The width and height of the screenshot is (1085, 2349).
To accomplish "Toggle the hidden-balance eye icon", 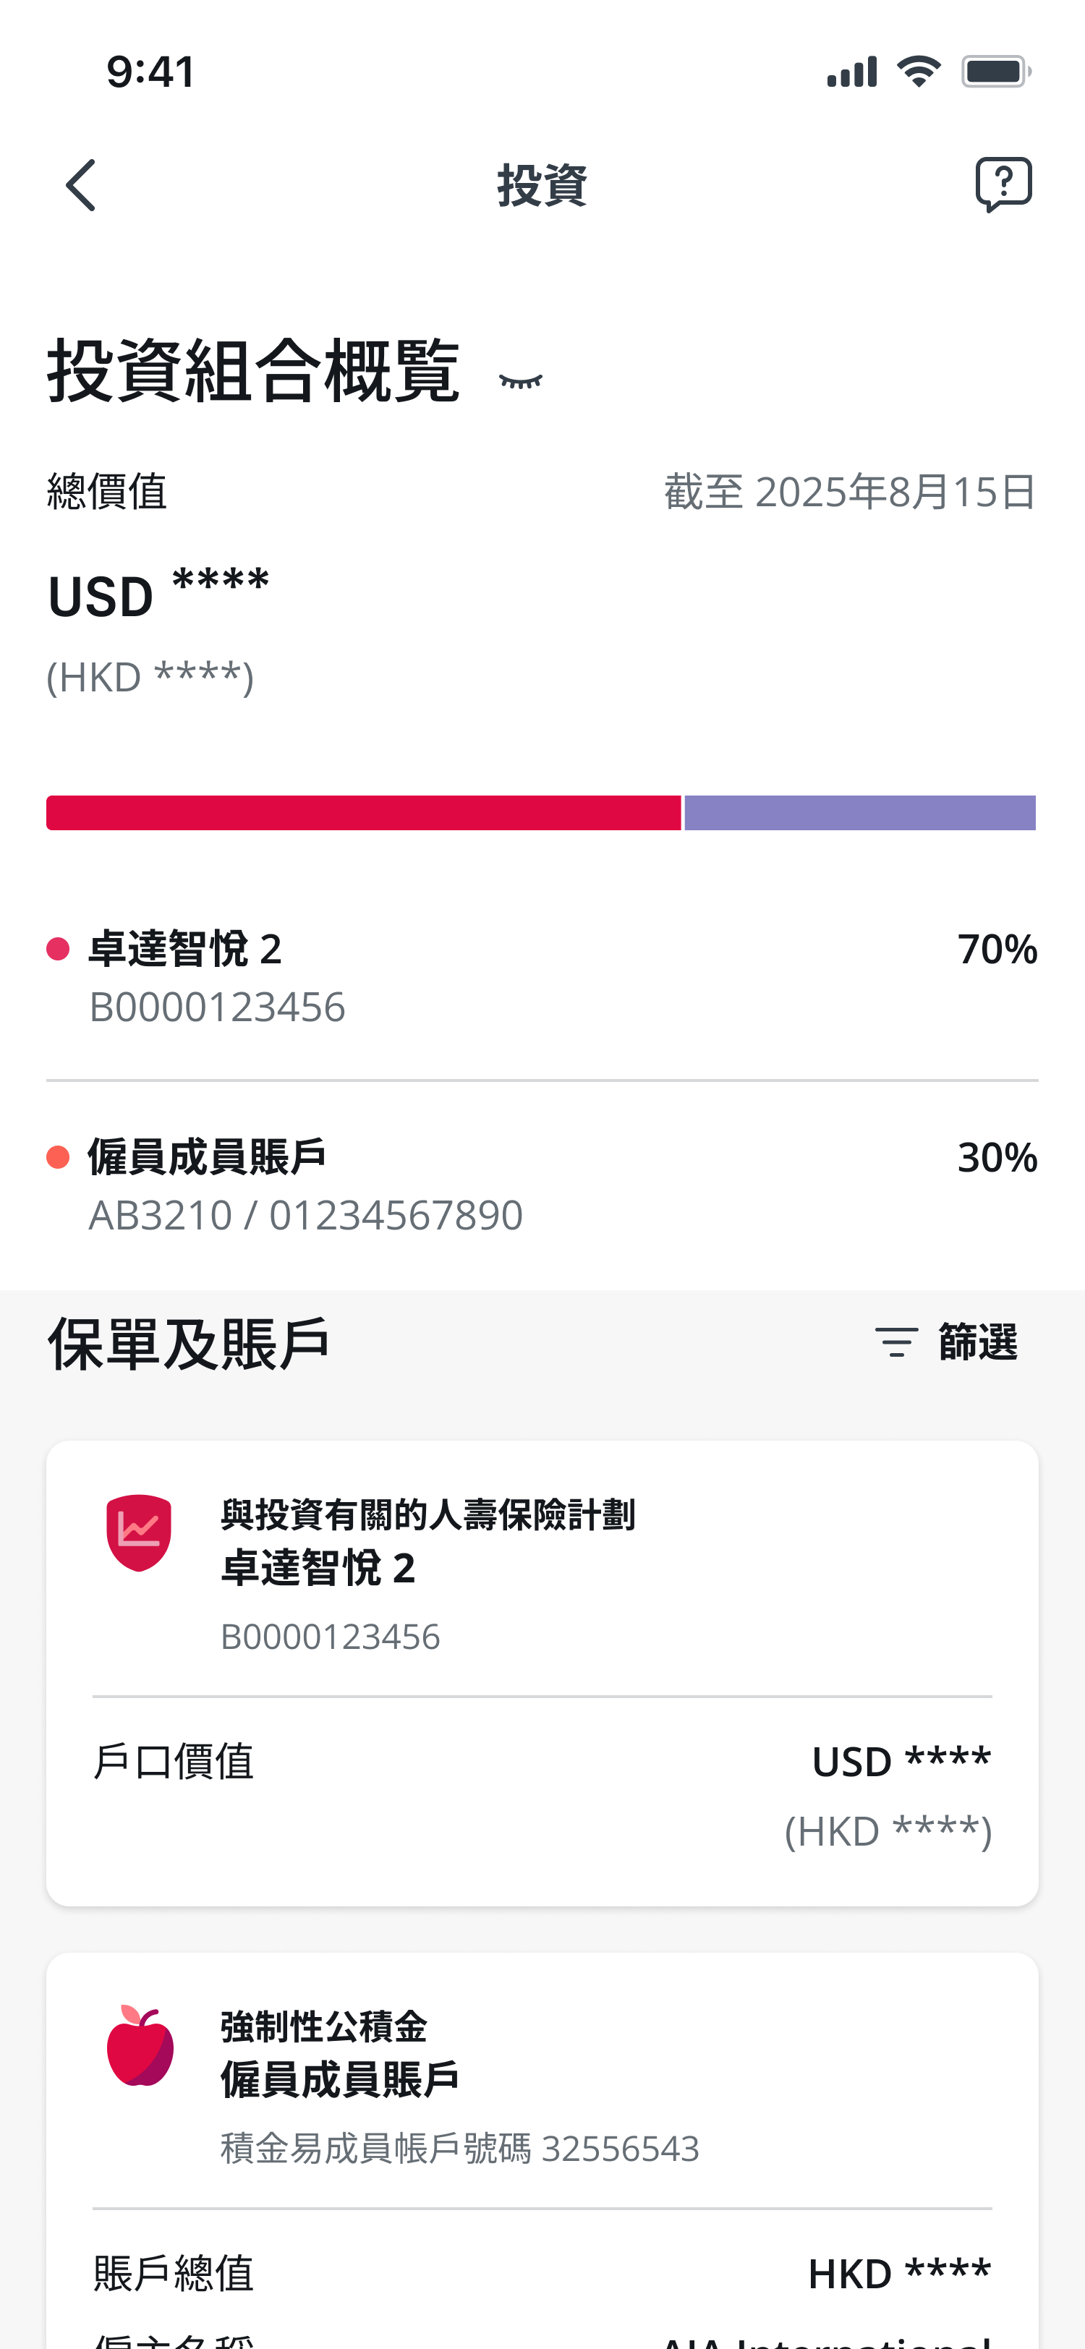I will pos(521,381).
